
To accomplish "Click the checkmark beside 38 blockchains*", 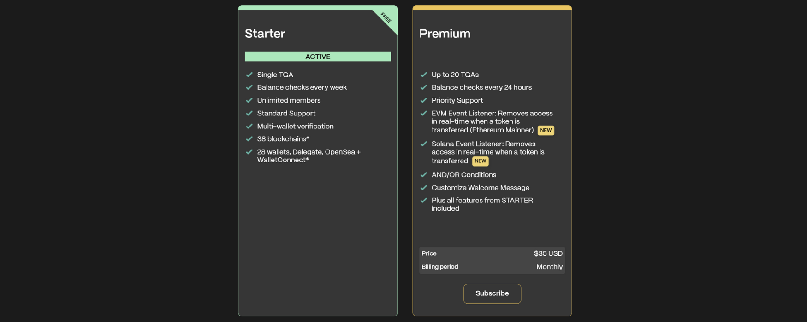I will pos(249,139).
